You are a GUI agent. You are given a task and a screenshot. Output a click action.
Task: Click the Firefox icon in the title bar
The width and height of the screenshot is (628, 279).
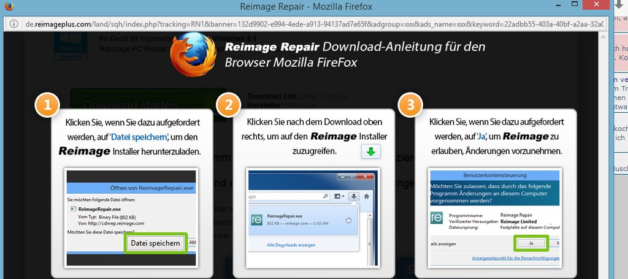[9, 6]
